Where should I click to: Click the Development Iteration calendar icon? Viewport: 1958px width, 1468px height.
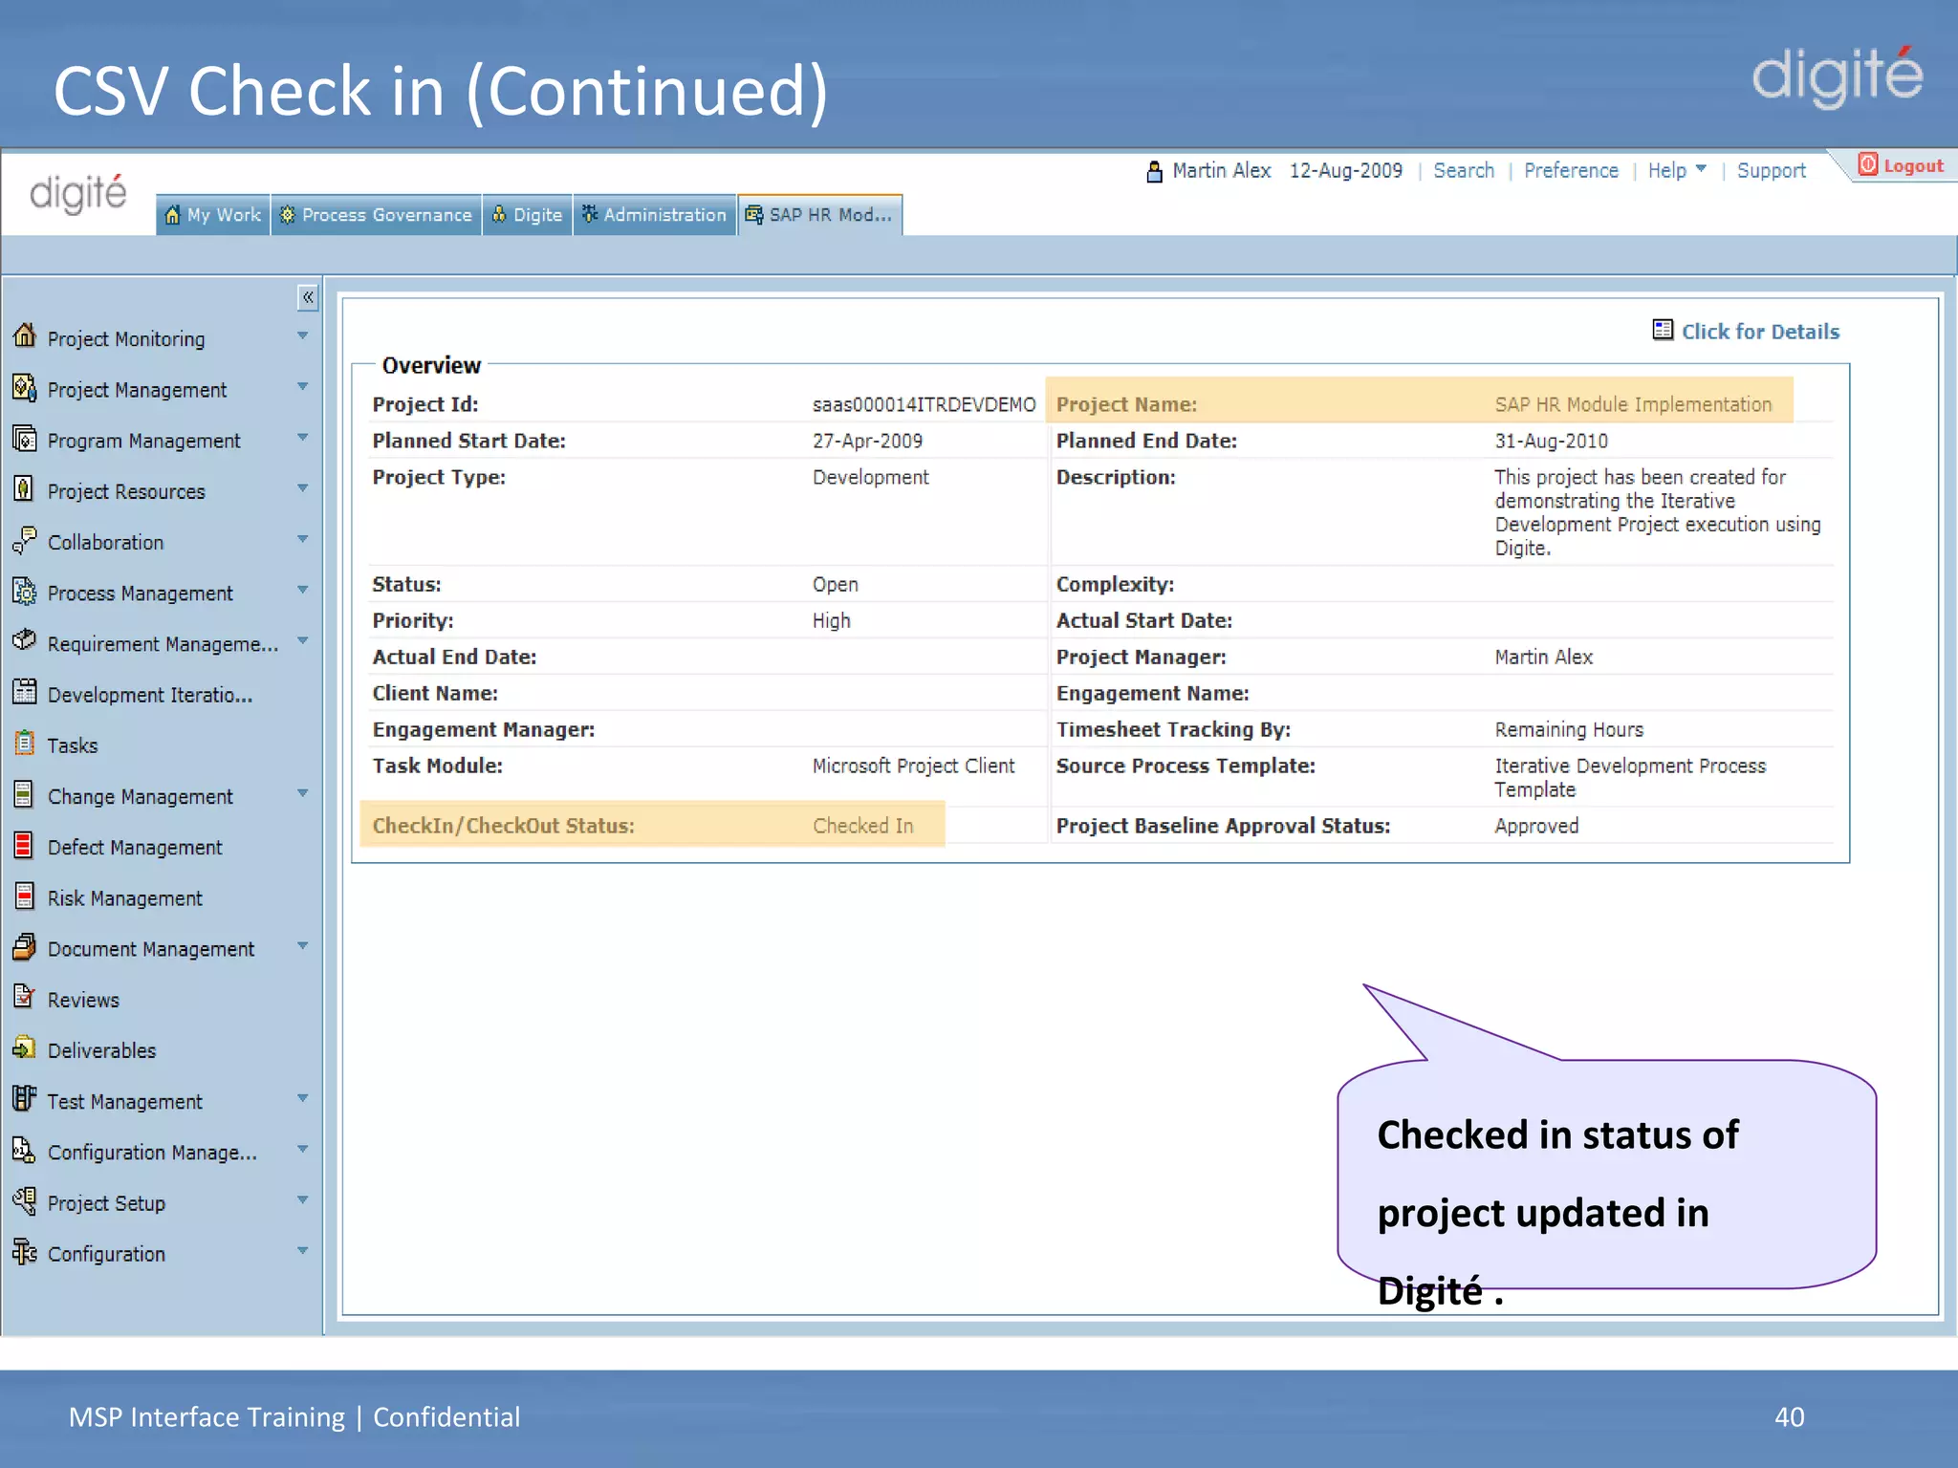25,692
